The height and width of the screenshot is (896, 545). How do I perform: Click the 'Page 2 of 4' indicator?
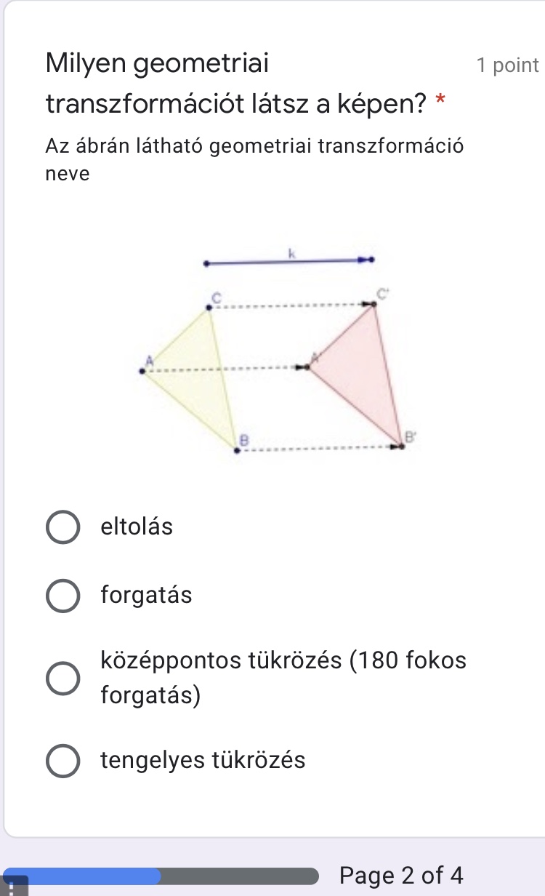[x=400, y=875]
